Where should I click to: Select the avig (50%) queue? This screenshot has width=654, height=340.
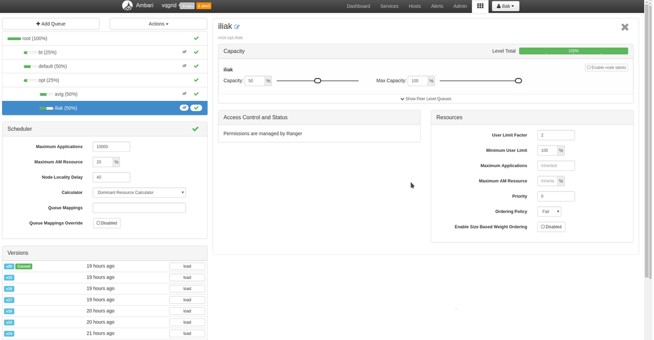pyautogui.click(x=105, y=94)
